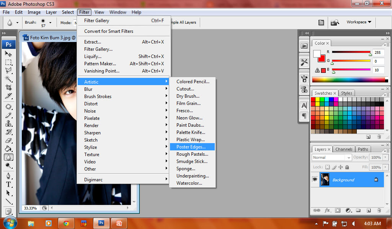392x229 pixels.
Task: Choose Watercolor from Artistic submenu
Action: coord(192,183)
